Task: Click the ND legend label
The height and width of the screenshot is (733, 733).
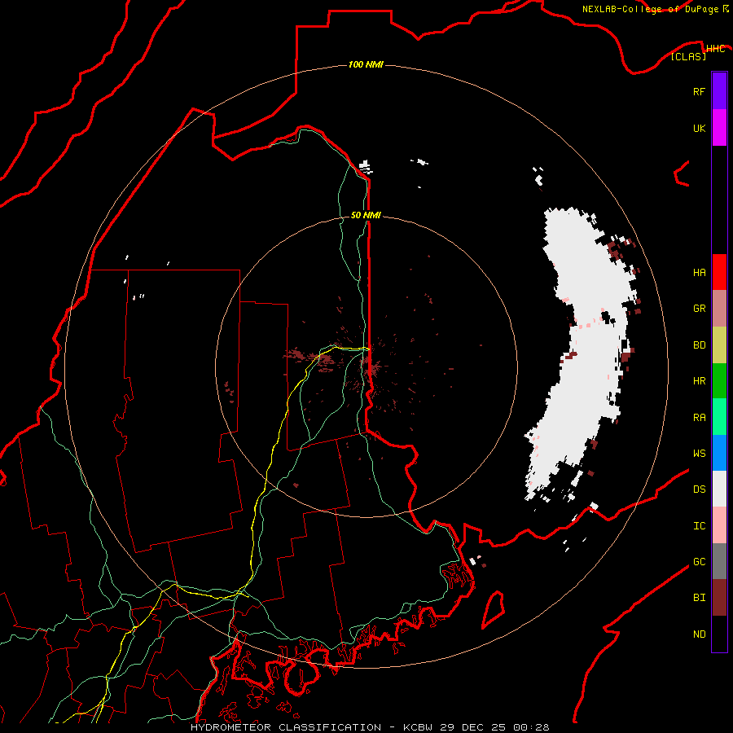Action: (x=699, y=634)
